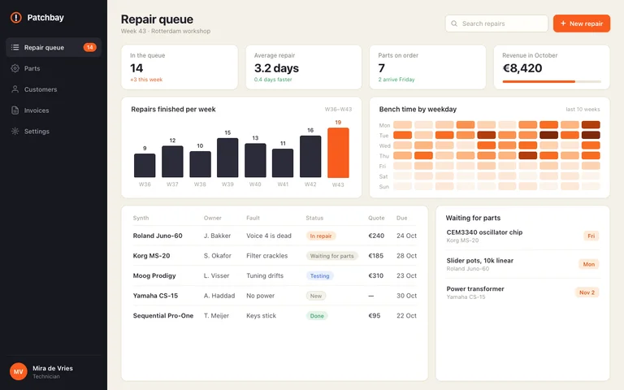Screen dimensions: 624x390
Task: Open Power transformer part entry
Action: 522,292
